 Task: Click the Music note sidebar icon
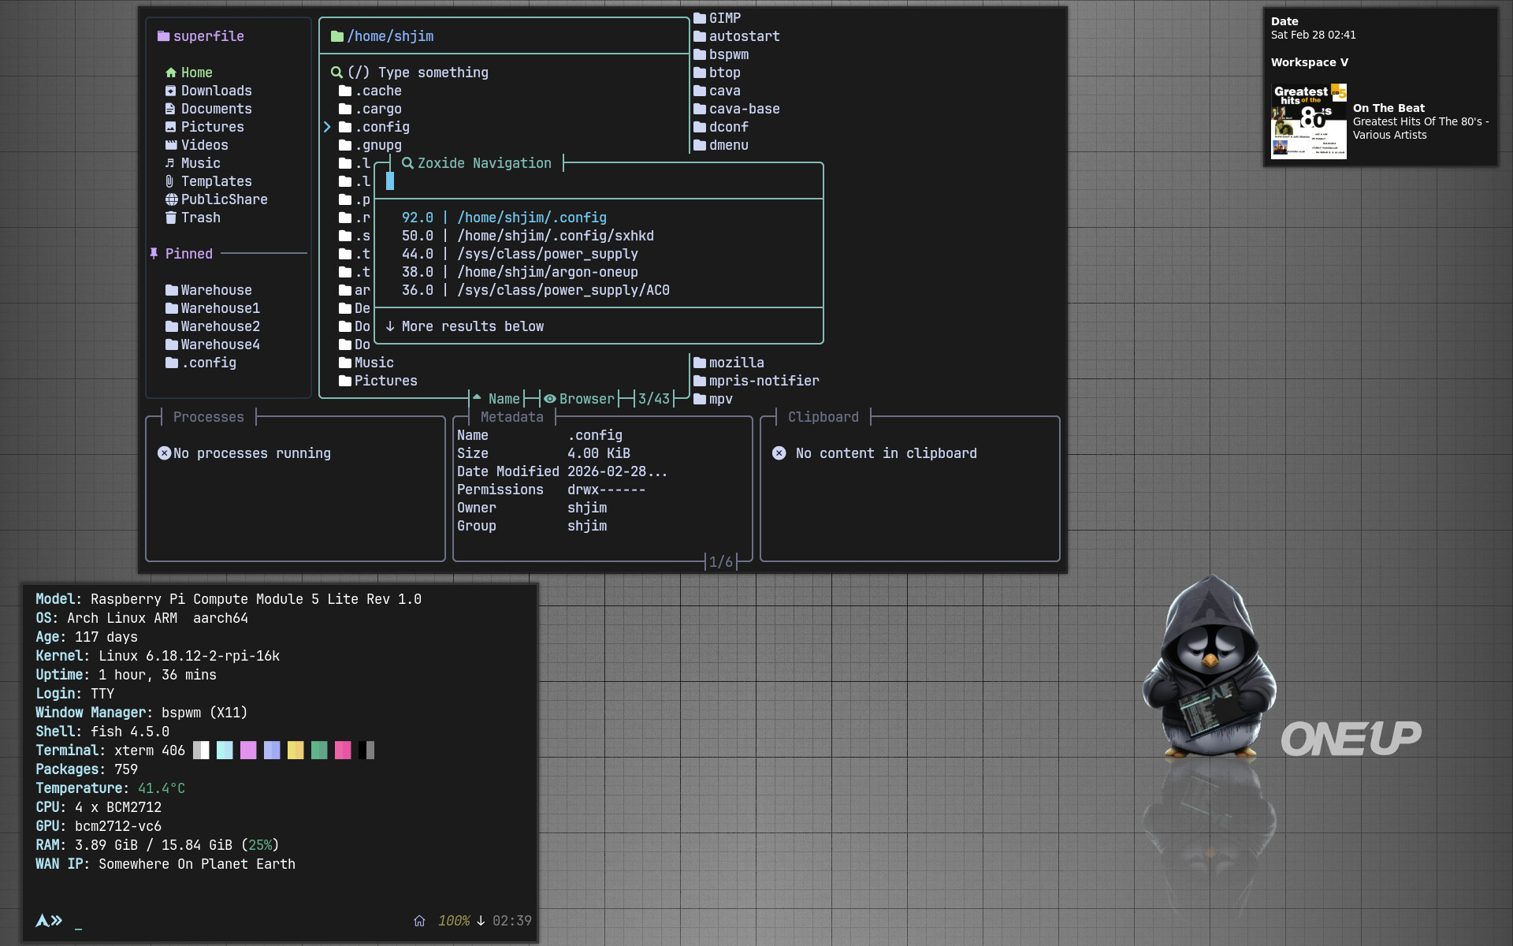tap(170, 163)
